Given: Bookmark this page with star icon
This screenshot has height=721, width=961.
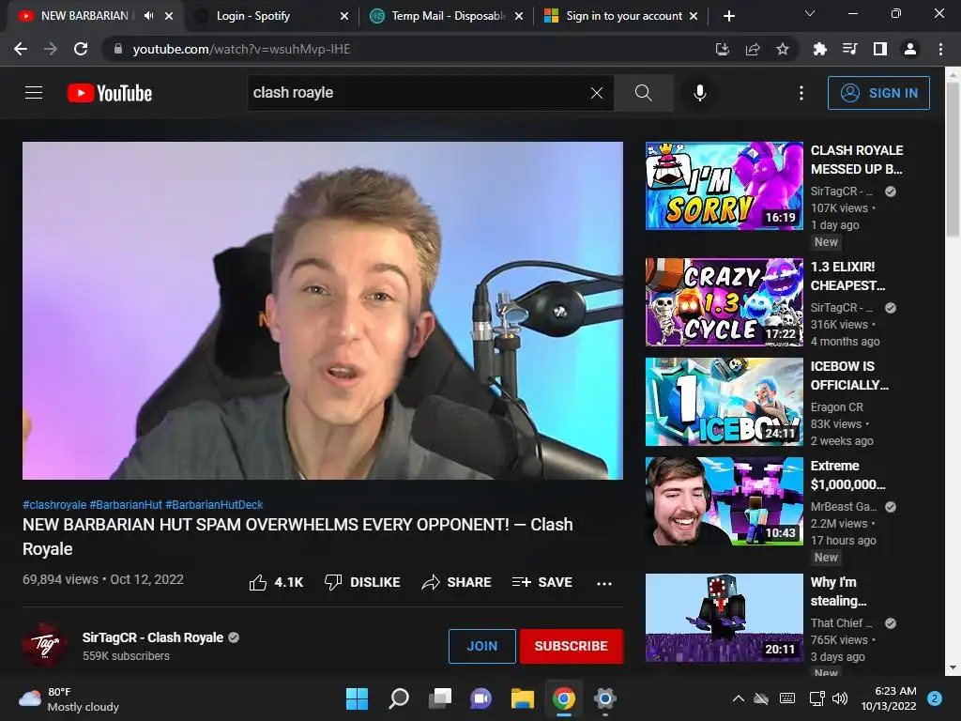Looking at the screenshot, I should point(782,49).
